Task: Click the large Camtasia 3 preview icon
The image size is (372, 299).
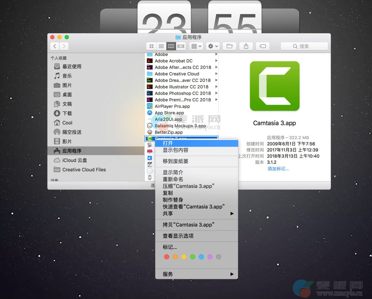Action: 275,86
